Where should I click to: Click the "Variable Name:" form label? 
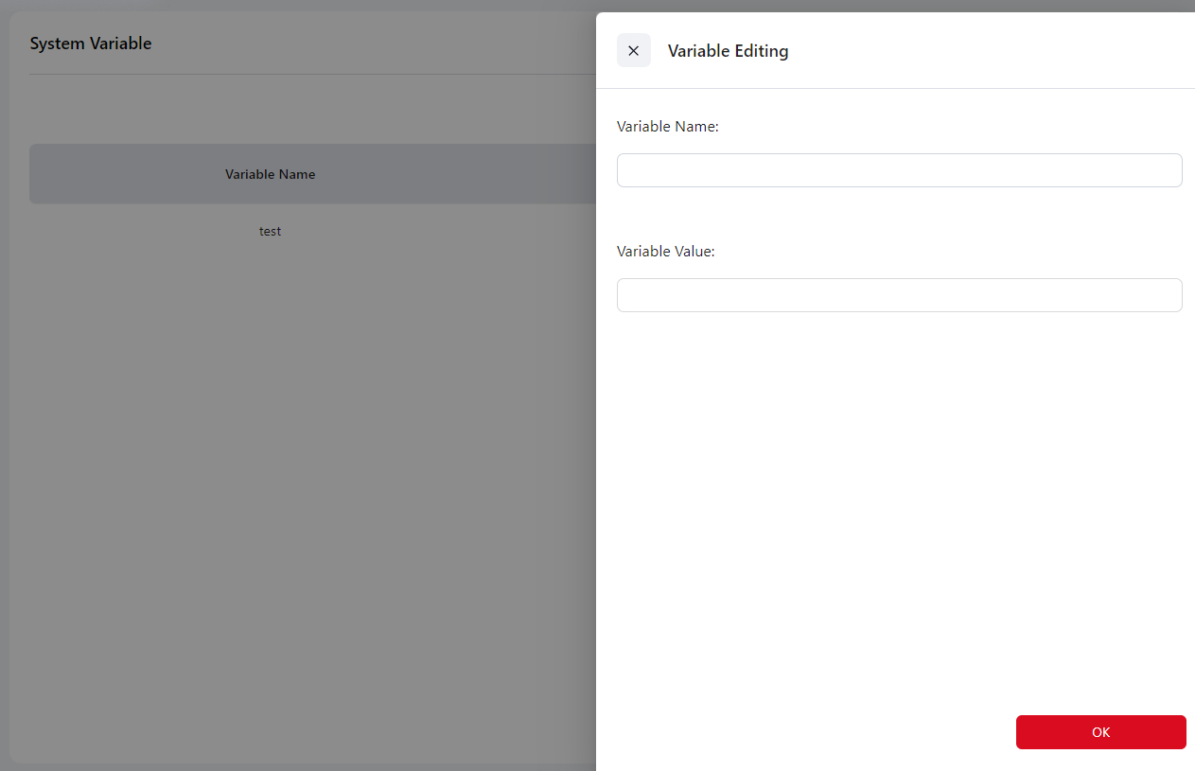[667, 127]
